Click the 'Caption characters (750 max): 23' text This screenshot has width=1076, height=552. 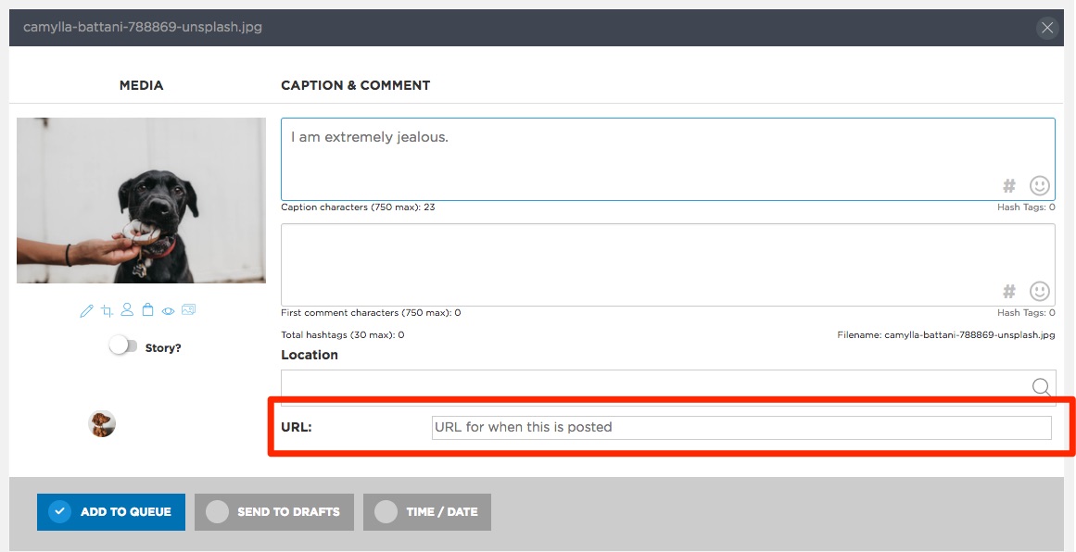pyautogui.click(x=359, y=207)
